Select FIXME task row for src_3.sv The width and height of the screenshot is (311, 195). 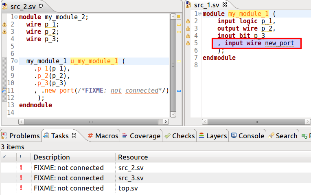pyautogui.click(x=155, y=178)
